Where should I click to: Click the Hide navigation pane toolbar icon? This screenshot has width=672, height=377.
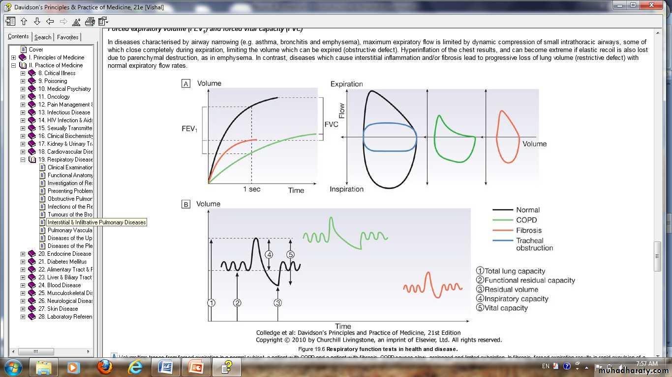click(10, 22)
